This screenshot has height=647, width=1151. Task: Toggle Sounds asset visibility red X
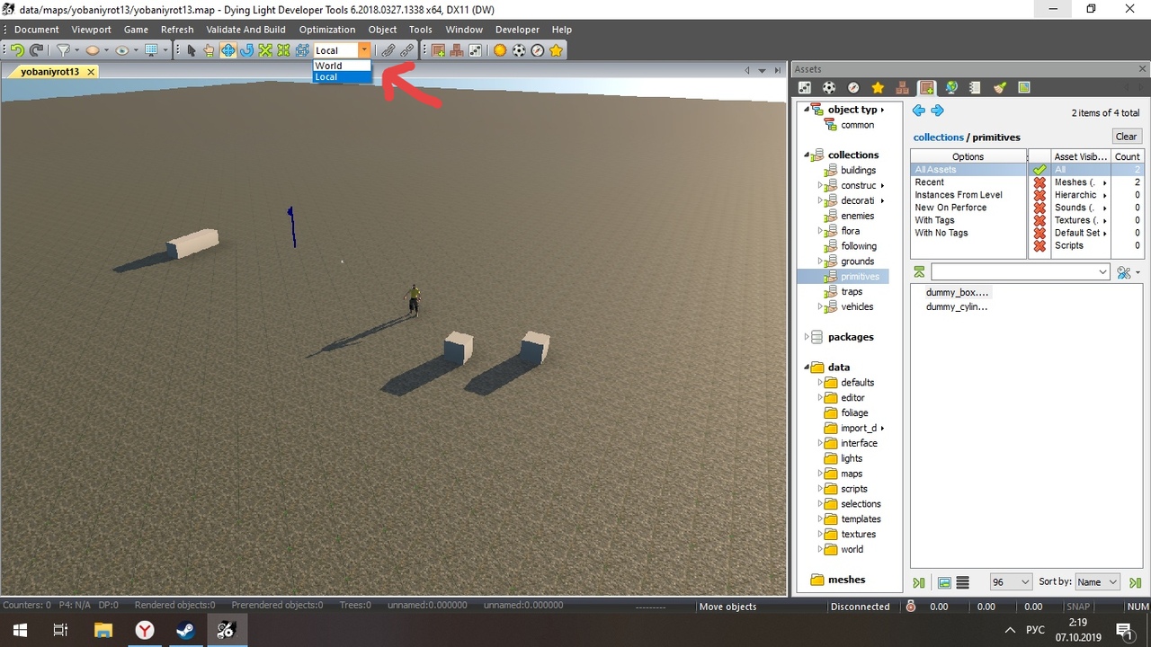coord(1039,208)
